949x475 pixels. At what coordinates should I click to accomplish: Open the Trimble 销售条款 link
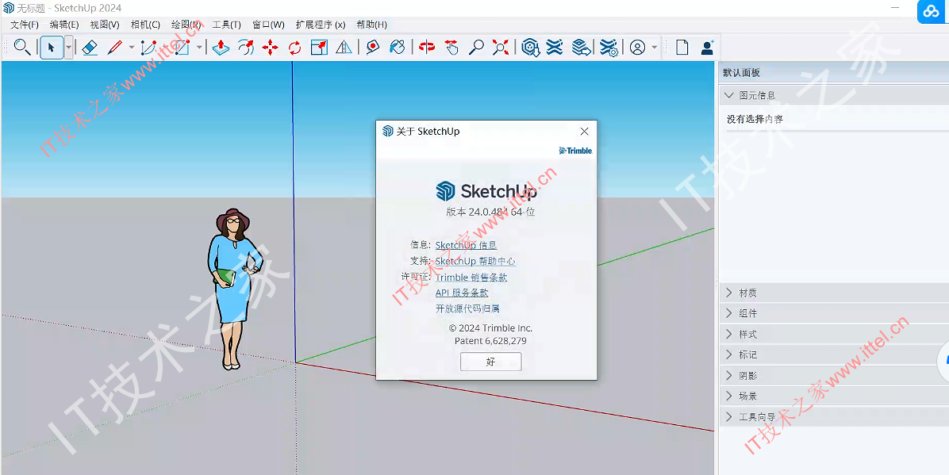click(471, 277)
